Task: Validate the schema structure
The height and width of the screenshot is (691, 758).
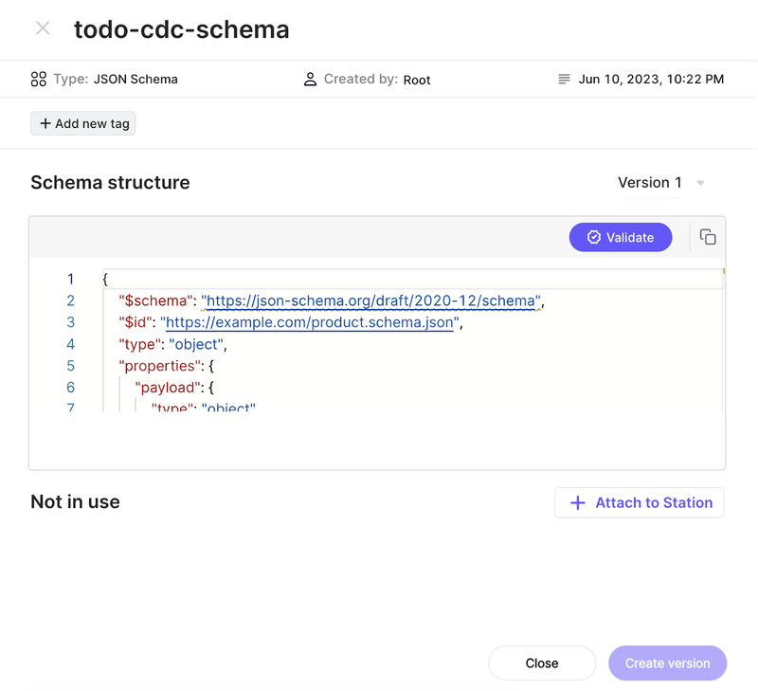Action: click(x=621, y=237)
